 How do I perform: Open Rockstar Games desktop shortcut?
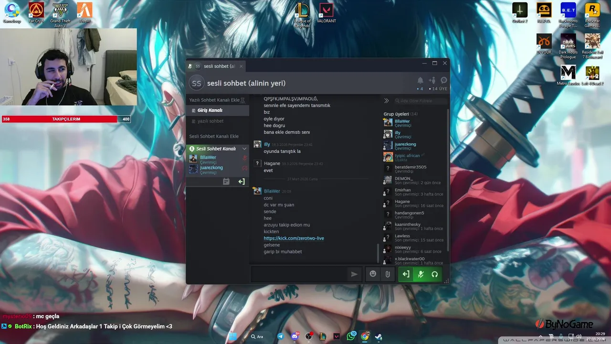pyautogui.click(x=592, y=15)
